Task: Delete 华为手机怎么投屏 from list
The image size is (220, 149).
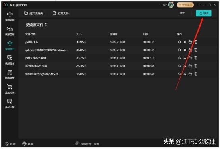Action: click(x=196, y=66)
